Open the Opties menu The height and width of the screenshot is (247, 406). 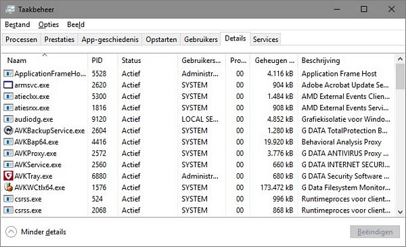pos(49,24)
